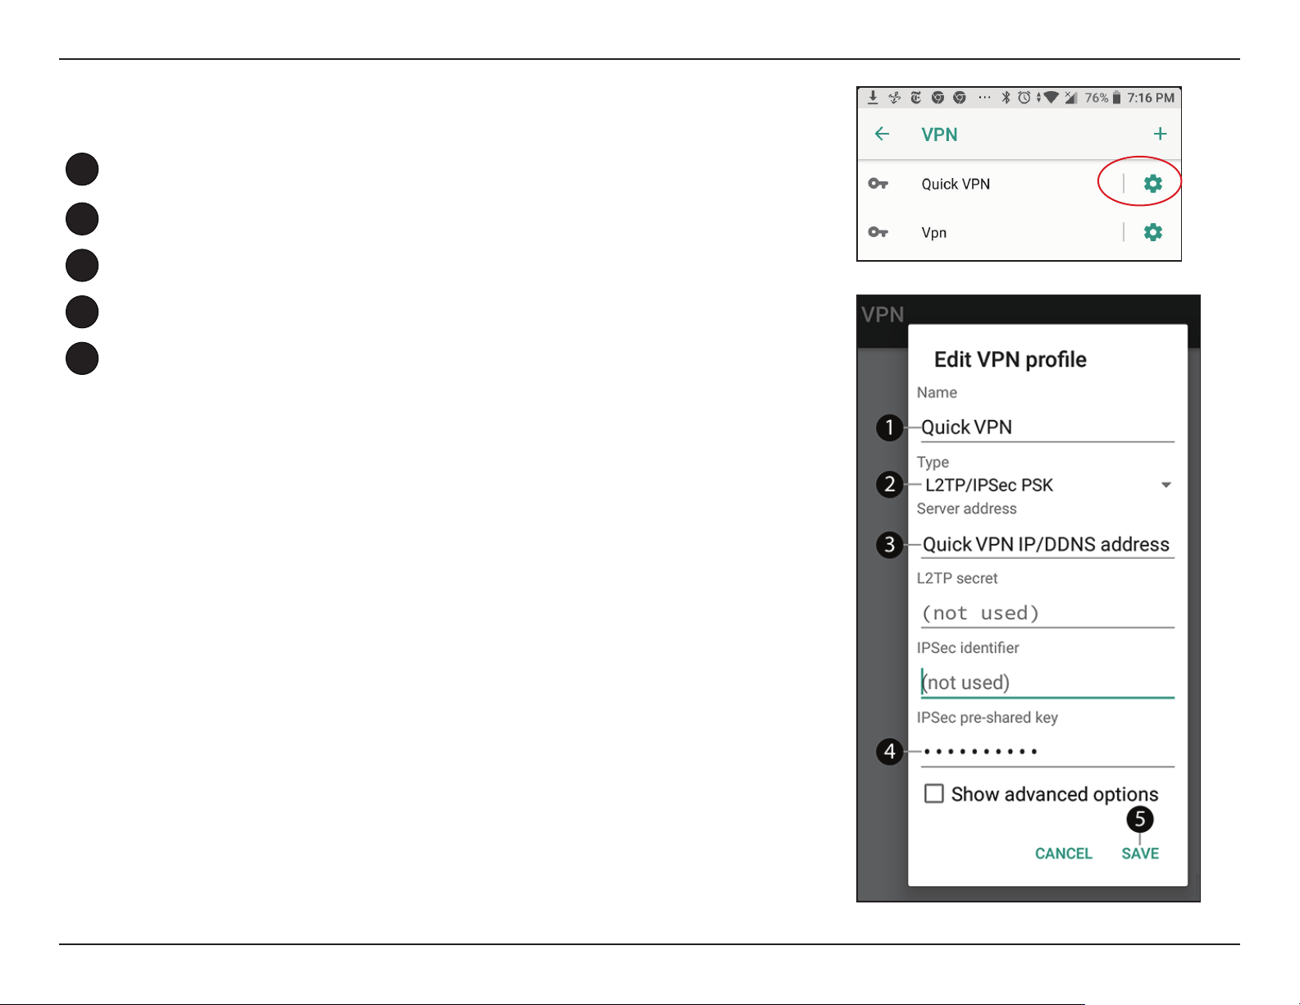Open settings gear for Quick VPN
The image size is (1300, 1005).
1152,184
